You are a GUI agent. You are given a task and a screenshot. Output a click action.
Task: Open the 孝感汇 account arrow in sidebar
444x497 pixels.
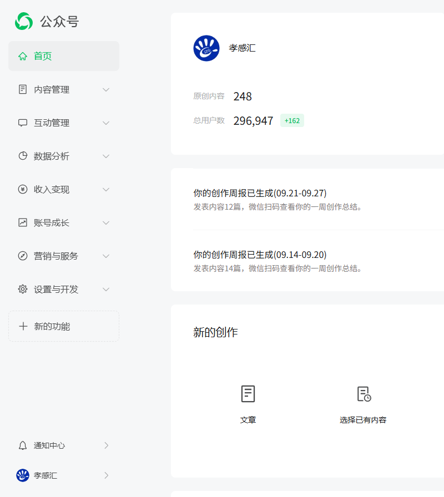point(107,475)
